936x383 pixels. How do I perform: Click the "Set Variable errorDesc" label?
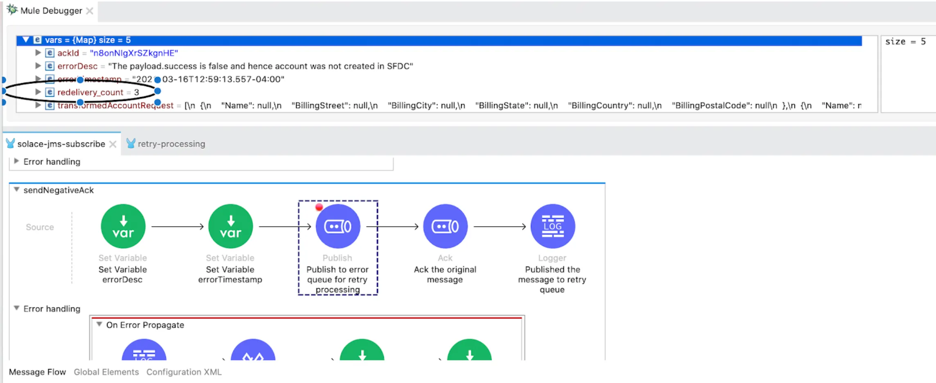[122, 274]
